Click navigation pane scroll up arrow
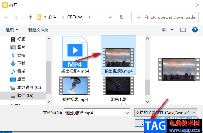Image resolution: width=203 pixels, height=133 pixels. click(49, 38)
